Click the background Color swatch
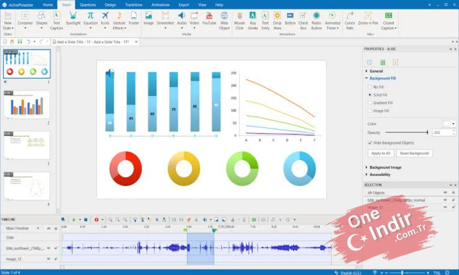The image size is (459, 275). click(447, 124)
